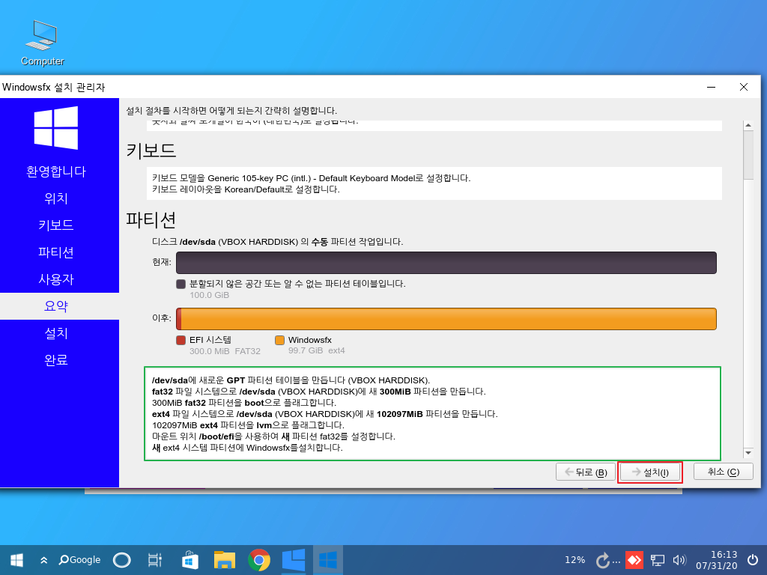Close the Windowsfx installer window
767x575 pixels.
744,87
